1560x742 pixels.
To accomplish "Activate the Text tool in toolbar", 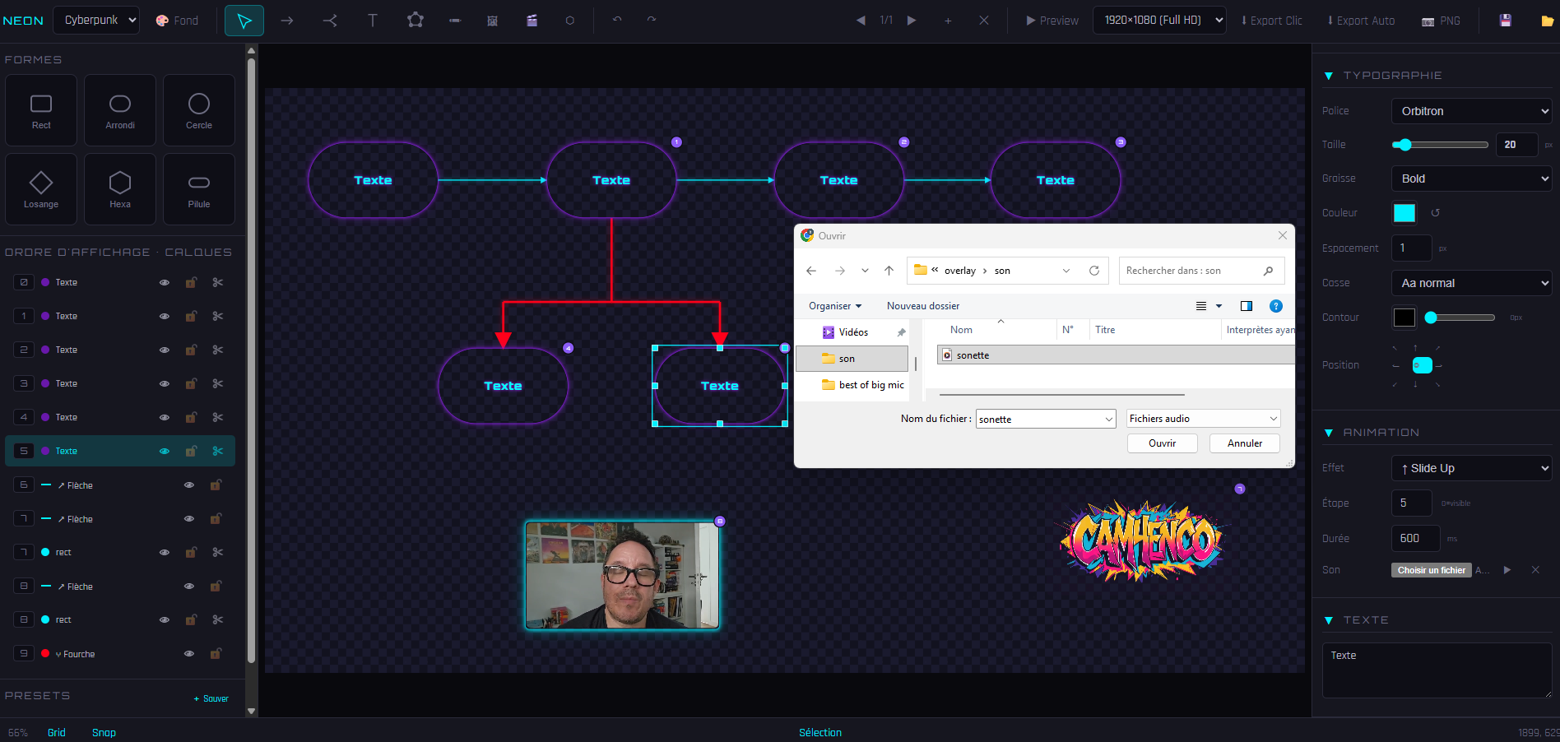I will pyautogui.click(x=373, y=21).
